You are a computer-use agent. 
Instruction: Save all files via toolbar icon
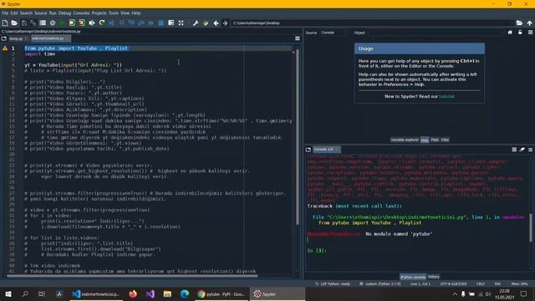[x=33, y=23]
